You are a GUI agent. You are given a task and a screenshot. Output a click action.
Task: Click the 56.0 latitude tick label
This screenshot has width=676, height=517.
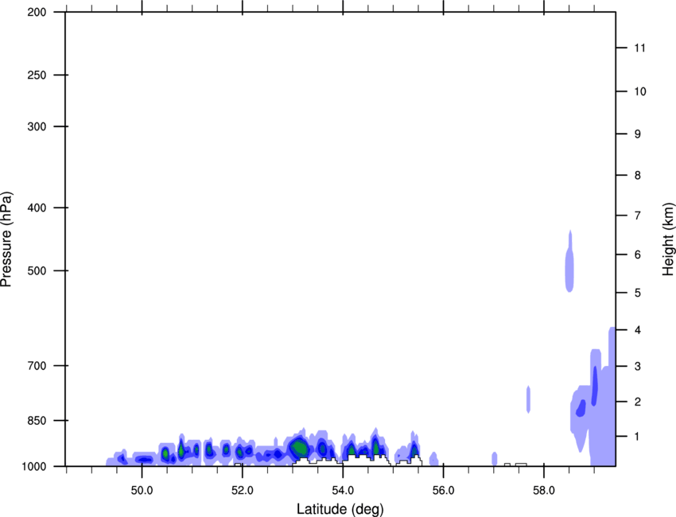pos(443,491)
